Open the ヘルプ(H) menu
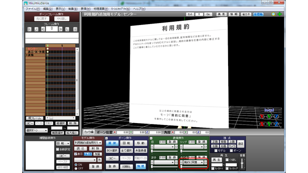Viewport: 308px width, 173px height. [139, 9]
